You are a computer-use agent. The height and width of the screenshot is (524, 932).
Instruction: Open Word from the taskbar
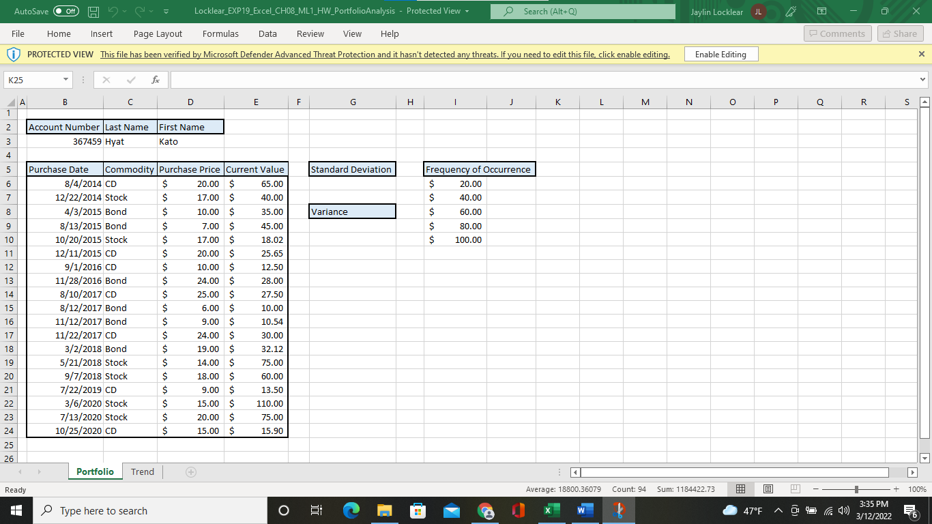coord(585,510)
